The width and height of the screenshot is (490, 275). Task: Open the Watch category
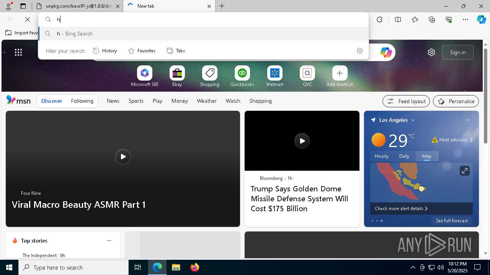233,101
